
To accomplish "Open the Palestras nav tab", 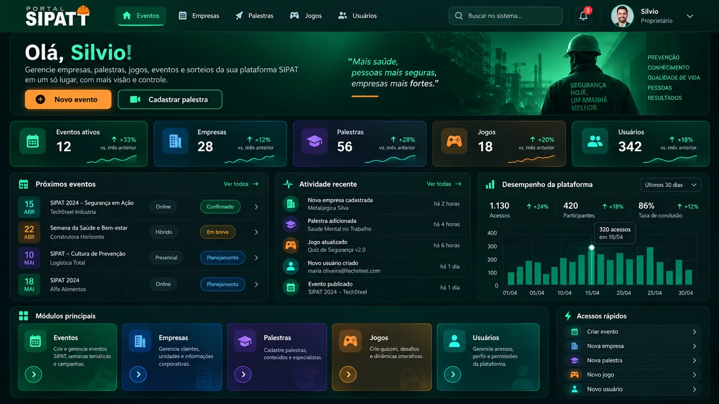I will coord(254,16).
